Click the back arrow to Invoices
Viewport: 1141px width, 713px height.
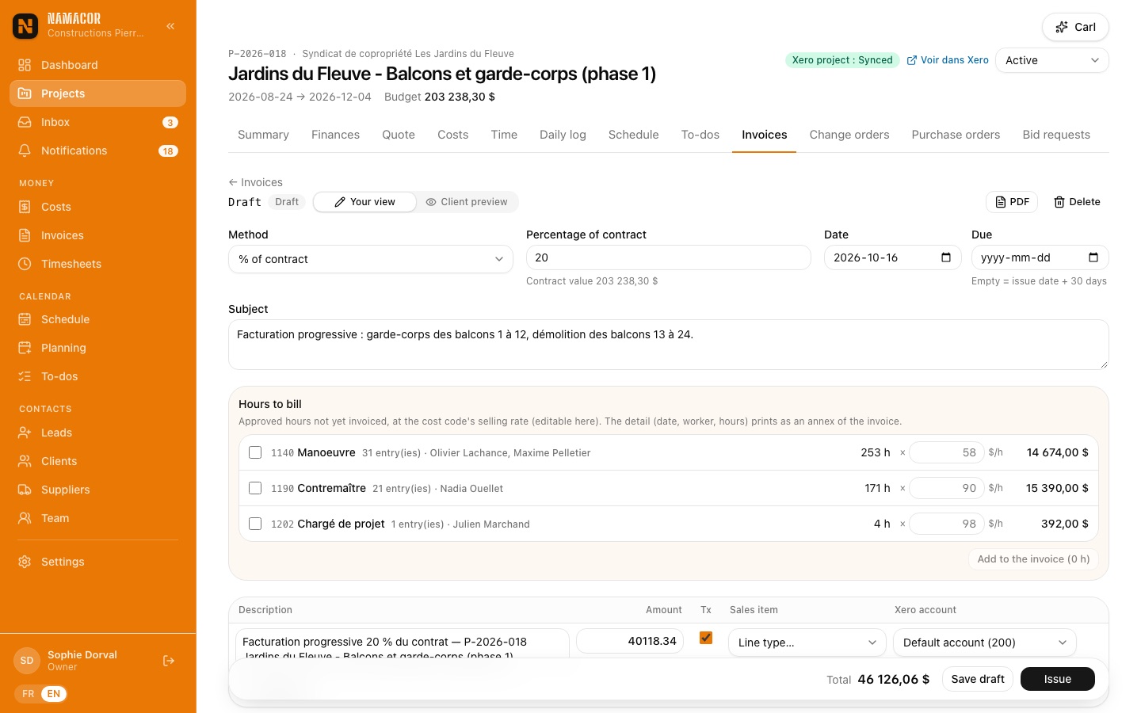tap(233, 182)
